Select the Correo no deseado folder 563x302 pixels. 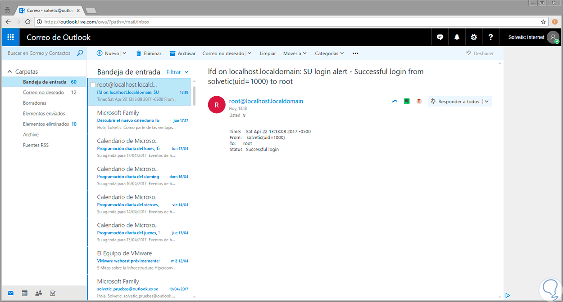pos(44,93)
